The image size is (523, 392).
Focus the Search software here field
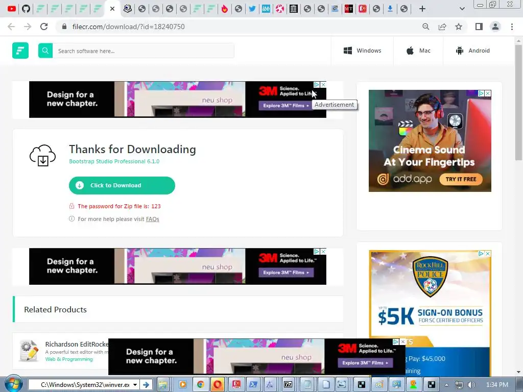[x=144, y=51]
